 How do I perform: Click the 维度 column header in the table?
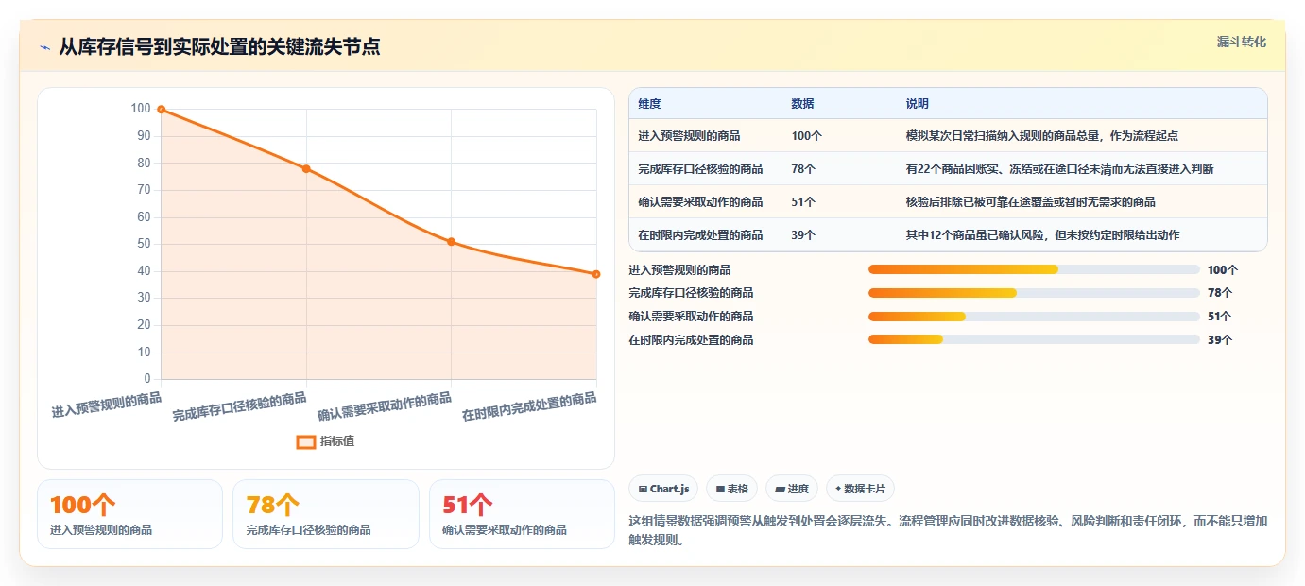pyautogui.click(x=649, y=104)
